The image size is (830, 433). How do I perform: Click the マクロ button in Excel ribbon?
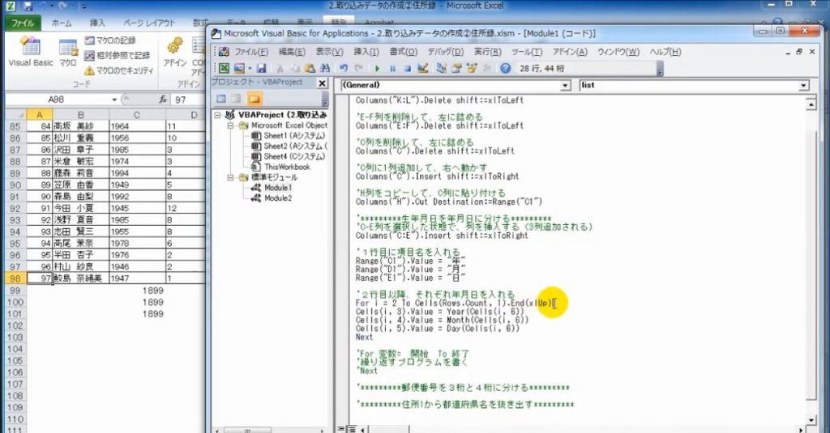[68, 53]
